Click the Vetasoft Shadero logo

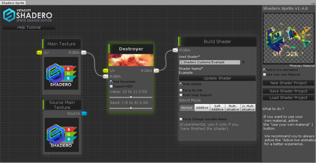coord(27,15)
